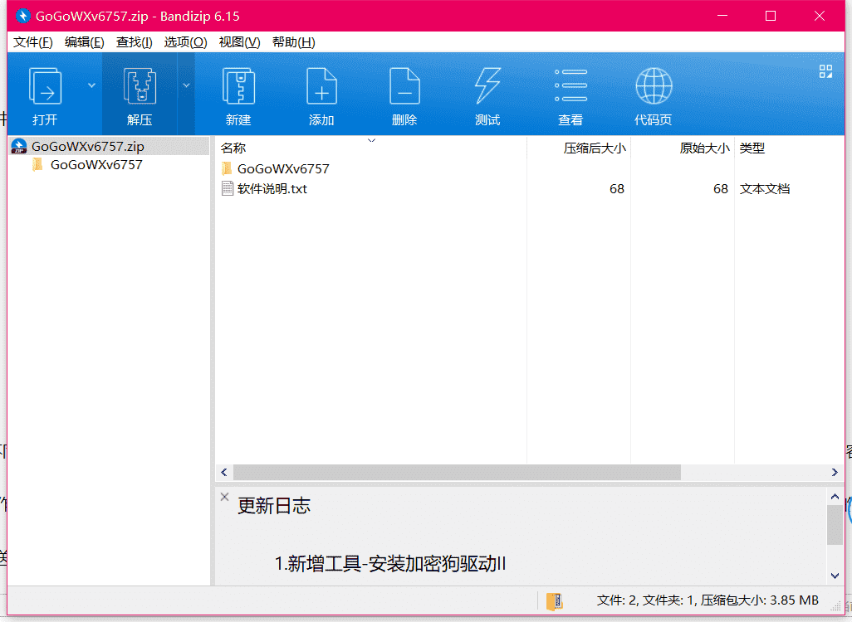Click comment panel scroll down arrow
This screenshot has width=852, height=622.
coord(835,576)
